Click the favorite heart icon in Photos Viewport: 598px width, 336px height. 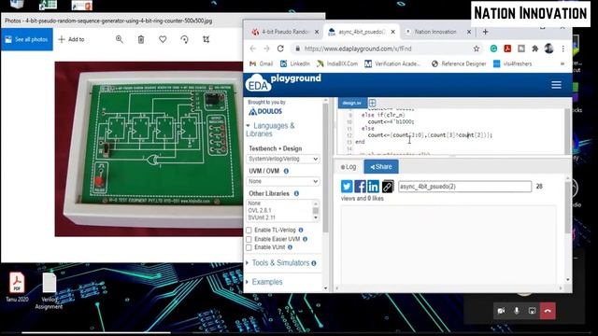point(163,39)
